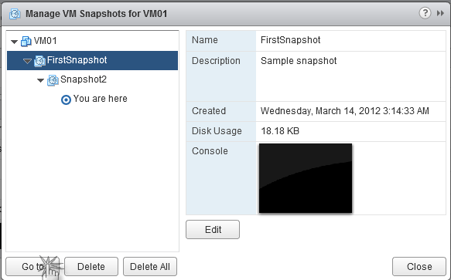Click the snapshot manager icon in title bar

pyautogui.click(x=15, y=13)
